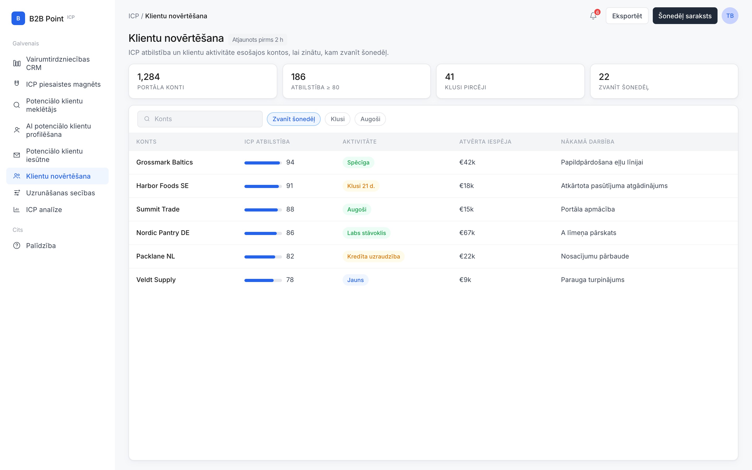Image resolution: width=752 pixels, height=470 pixels.
Task: Toggle the Augoši filter chip
Action: point(370,119)
